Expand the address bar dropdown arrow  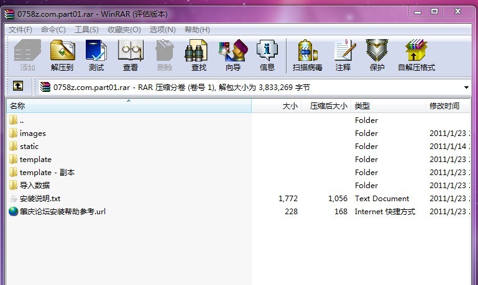(466, 88)
